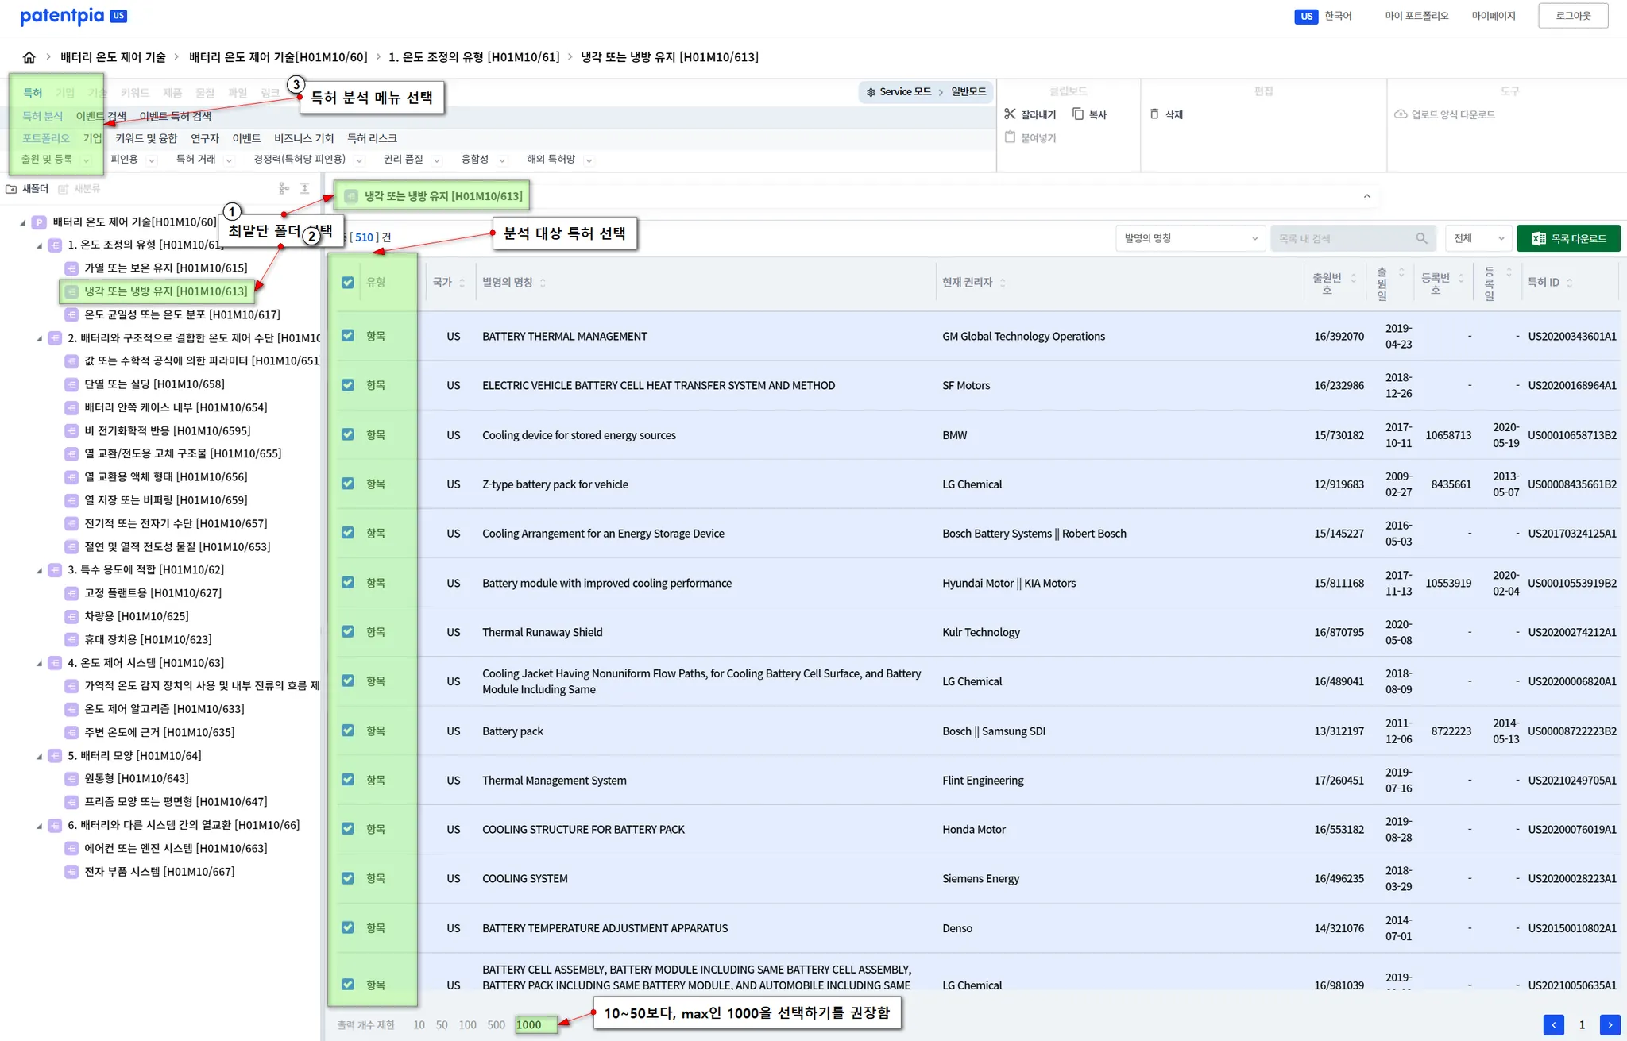
Task: Click the home icon in breadcrumb
Action: click(29, 57)
